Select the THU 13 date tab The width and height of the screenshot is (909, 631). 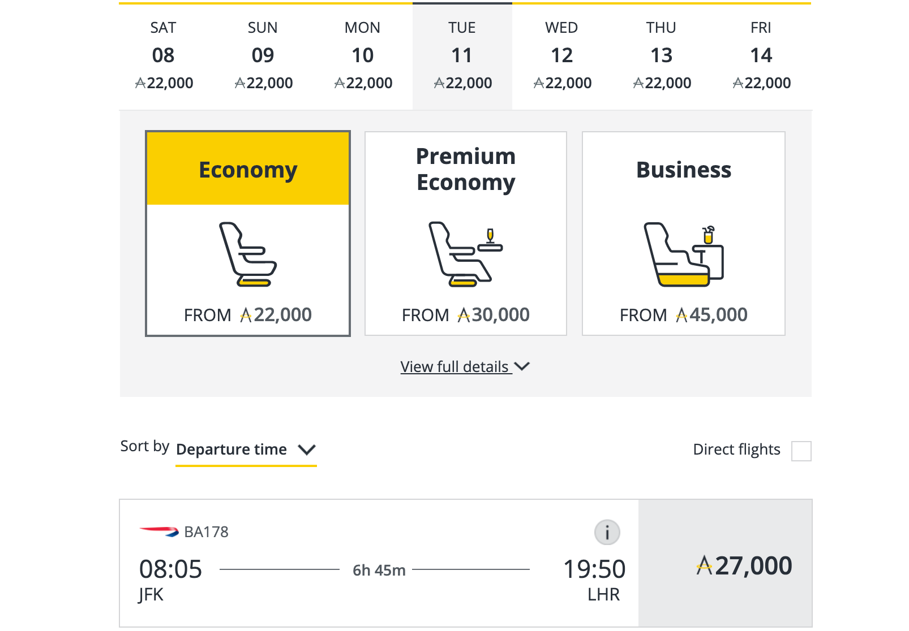pyautogui.click(x=662, y=56)
